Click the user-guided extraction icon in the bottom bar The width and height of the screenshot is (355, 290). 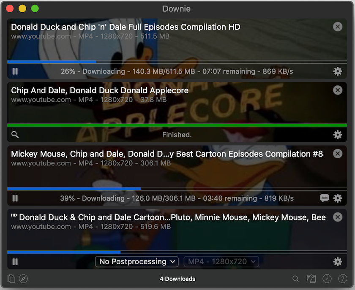click(311, 279)
